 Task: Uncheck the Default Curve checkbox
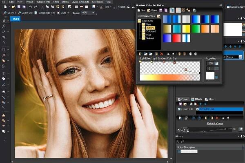198,109
